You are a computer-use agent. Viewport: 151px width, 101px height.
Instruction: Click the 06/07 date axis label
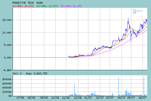142,98
